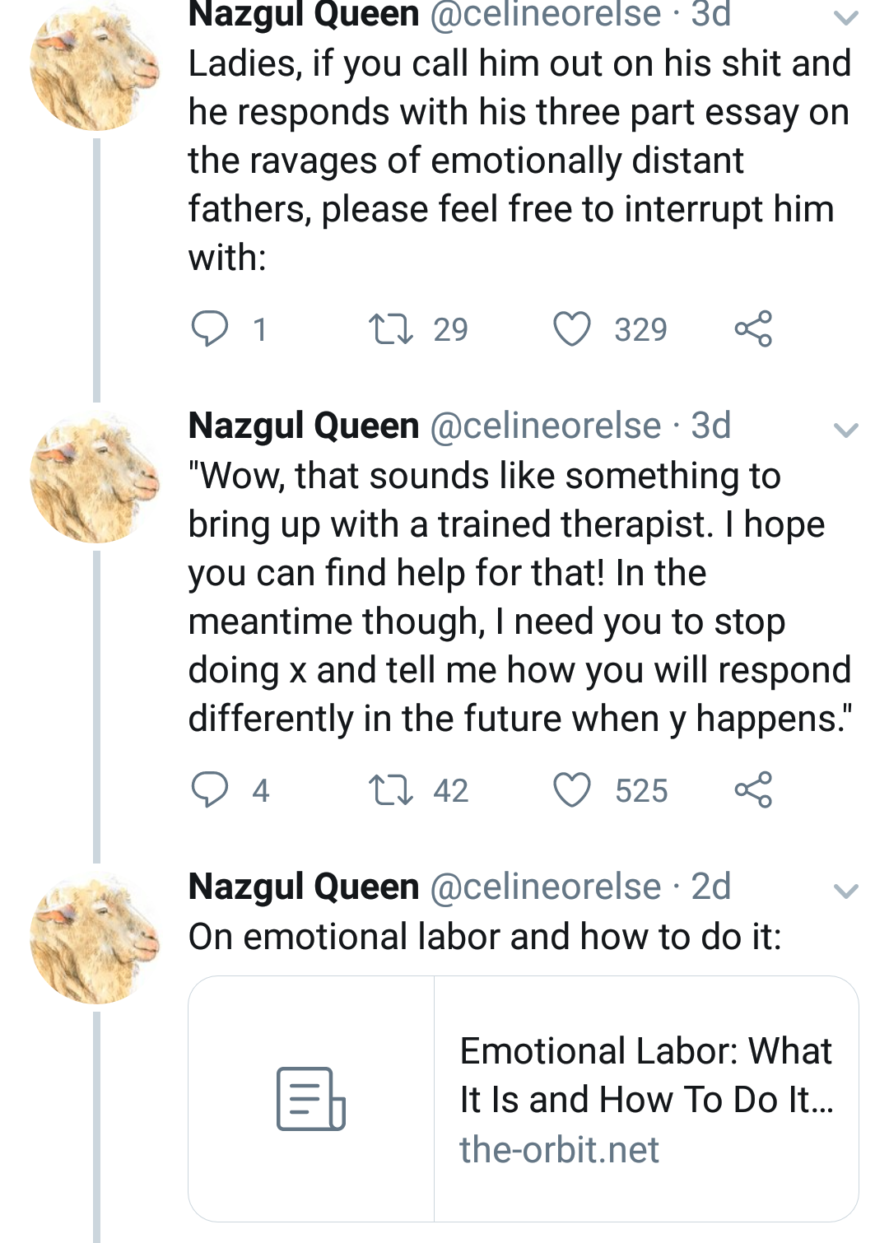This screenshot has width=889, height=1243.
Task: Reply to the tweet with 4 replies
Action: [x=209, y=789]
